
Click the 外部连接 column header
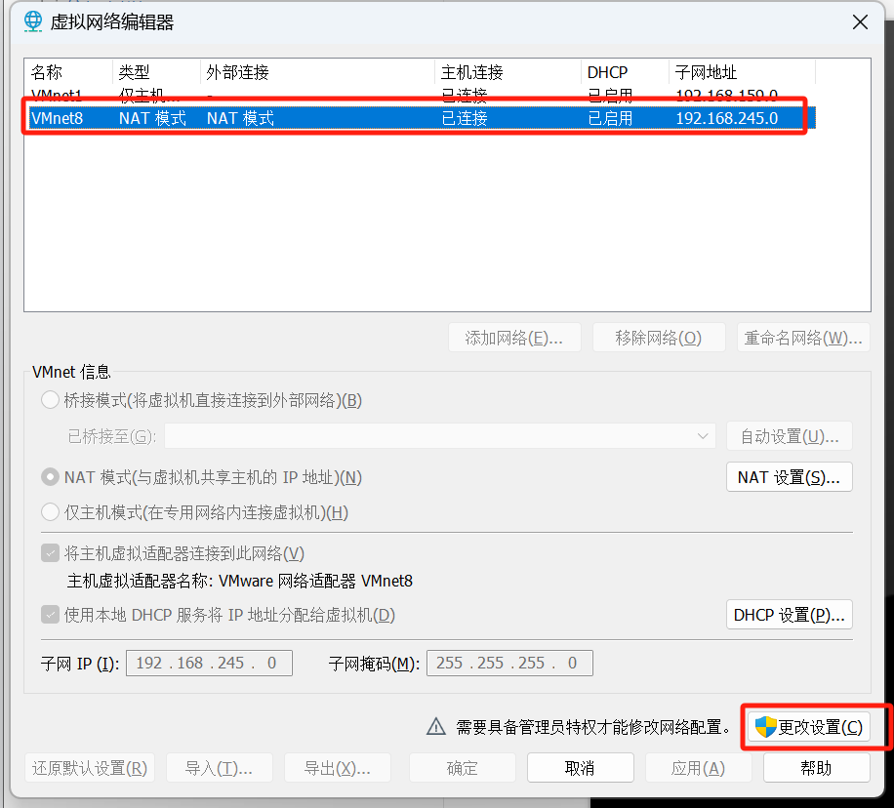click(317, 72)
